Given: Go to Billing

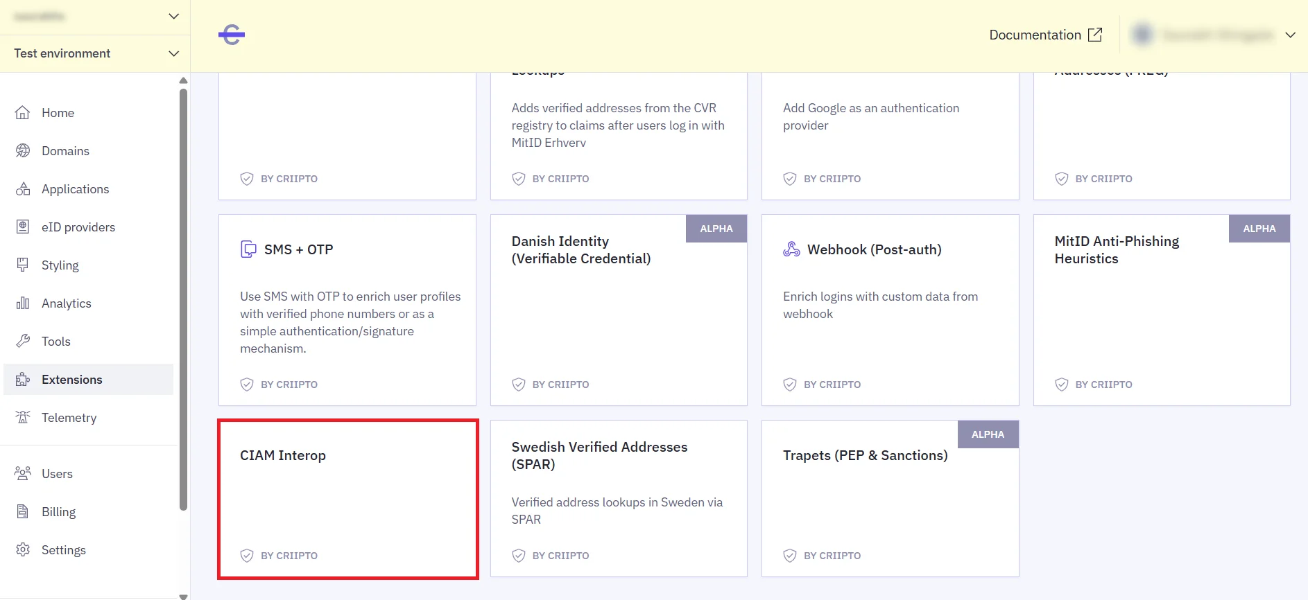Looking at the screenshot, I should (x=89, y=512).
